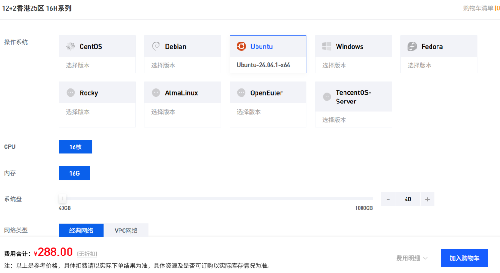
Task: Click the OpenEuler placeholder icon
Action: [x=241, y=92]
